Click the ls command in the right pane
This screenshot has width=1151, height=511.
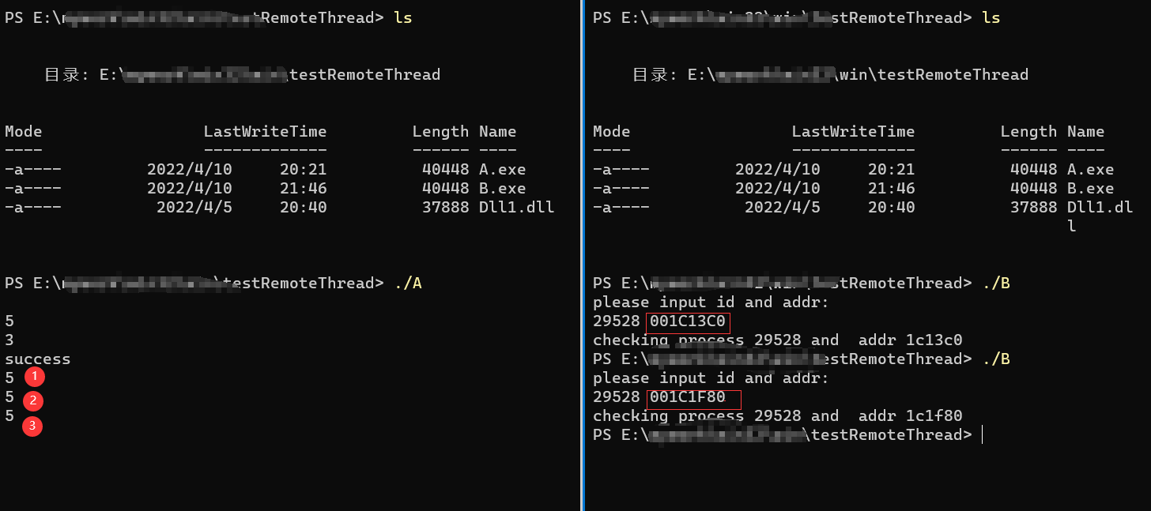[x=991, y=18]
